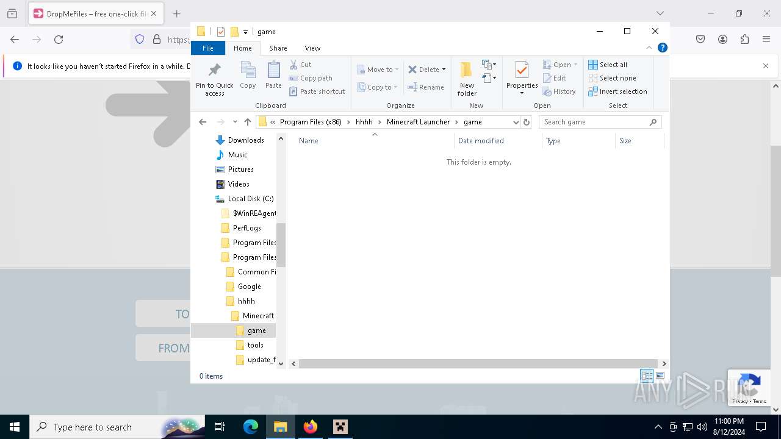Screen dimensions: 781x439
Task: Choose Copy path in Clipboard group
Action: (x=311, y=78)
